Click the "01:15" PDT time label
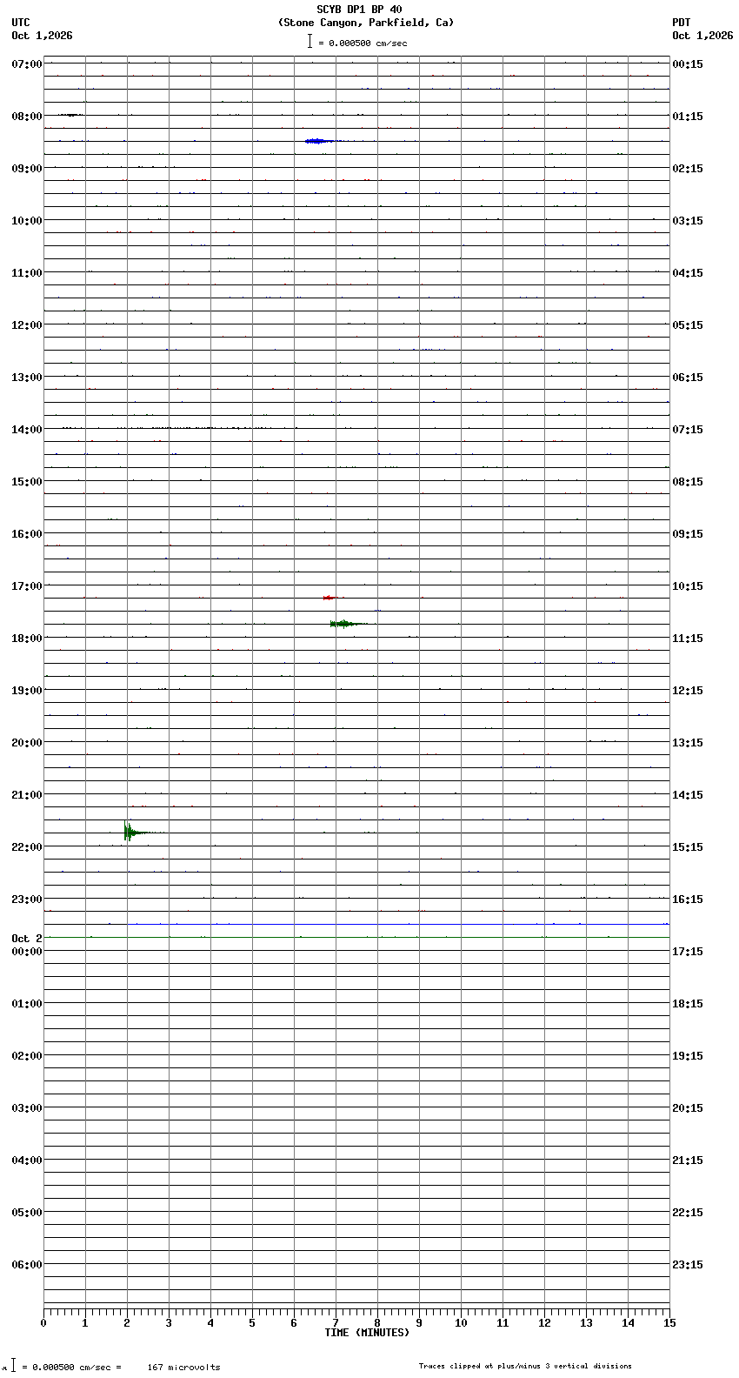Image resolution: width=739 pixels, height=1378 pixels. tap(688, 117)
